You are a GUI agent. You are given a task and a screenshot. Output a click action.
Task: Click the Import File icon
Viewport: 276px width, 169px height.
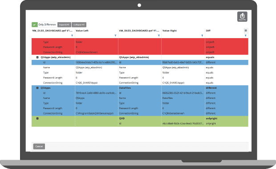(242, 17)
